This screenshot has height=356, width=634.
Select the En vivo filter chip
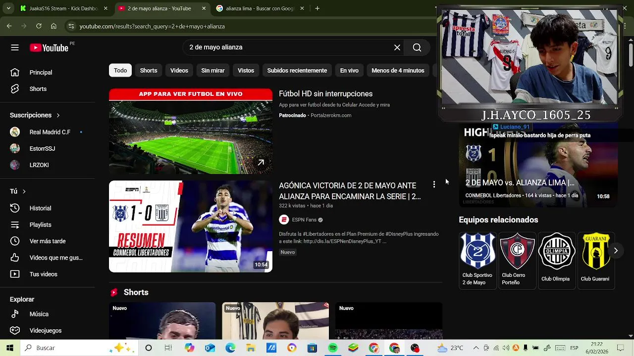(349, 71)
